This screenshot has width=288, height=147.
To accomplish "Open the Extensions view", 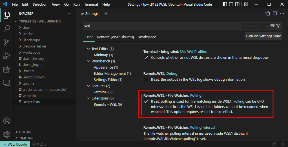I will pyautogui.click(x=6, y=69).
